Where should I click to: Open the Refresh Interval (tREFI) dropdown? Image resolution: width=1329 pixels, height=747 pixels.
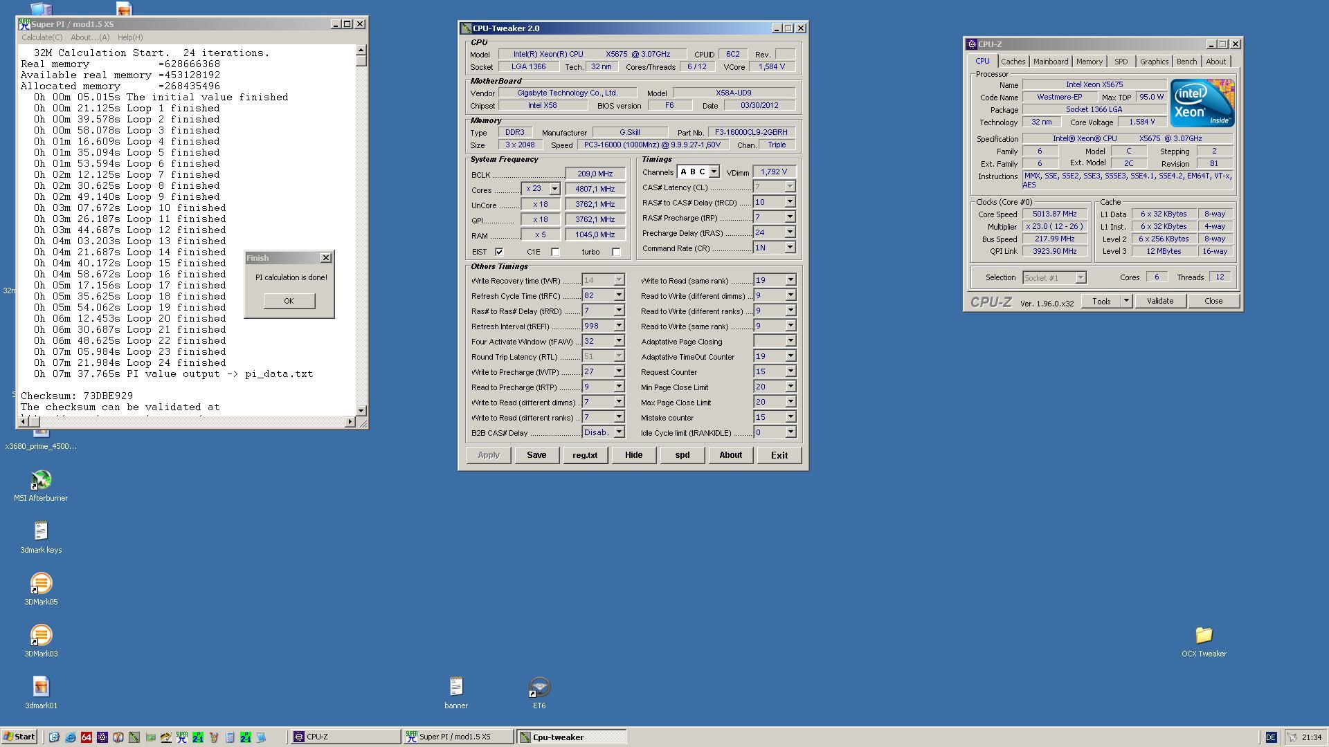point(619,326)
